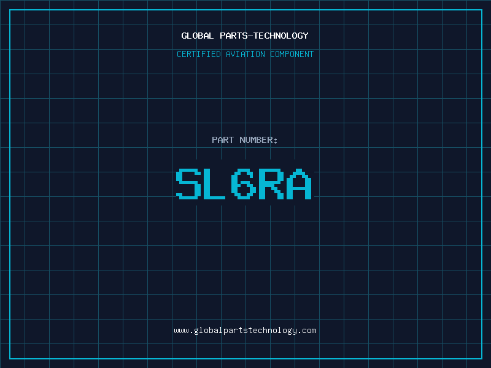Click the word CERTIFIED in the subtitle
The image size is (491, 368).
click(199, 54)
